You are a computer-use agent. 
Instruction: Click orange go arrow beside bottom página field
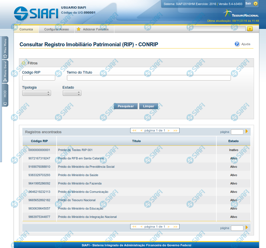246,228
